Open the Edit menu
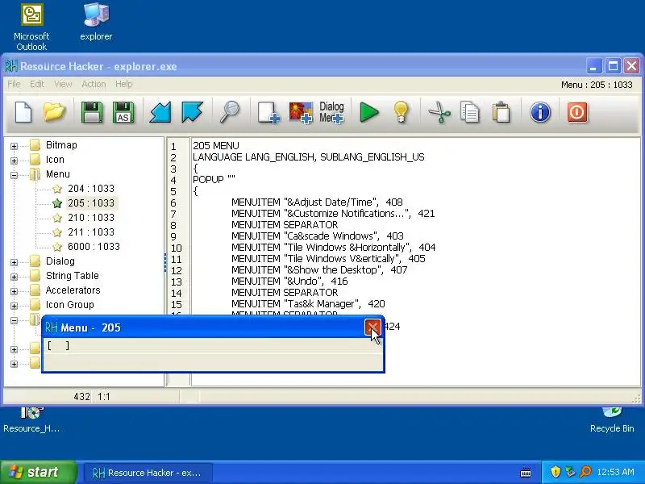Screen dimensions: 645x484 pyautogui.click(x=37, y=84)
